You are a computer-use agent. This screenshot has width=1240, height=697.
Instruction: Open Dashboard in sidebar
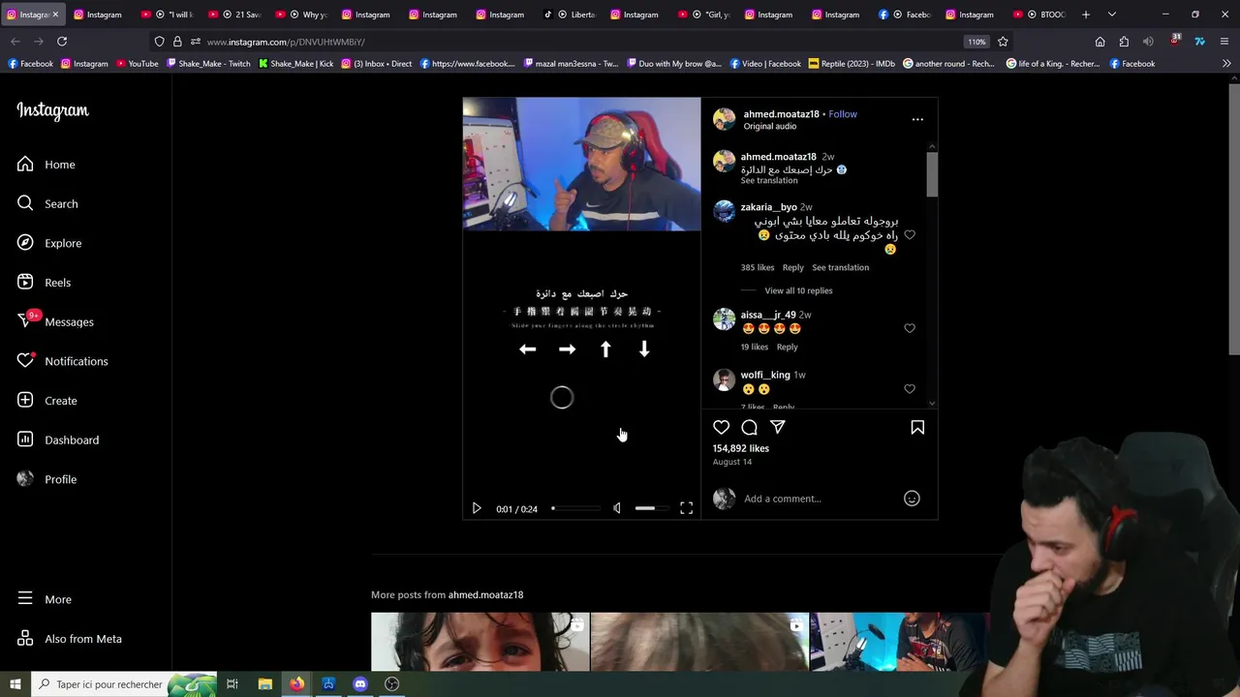click(x=58, y=439)
